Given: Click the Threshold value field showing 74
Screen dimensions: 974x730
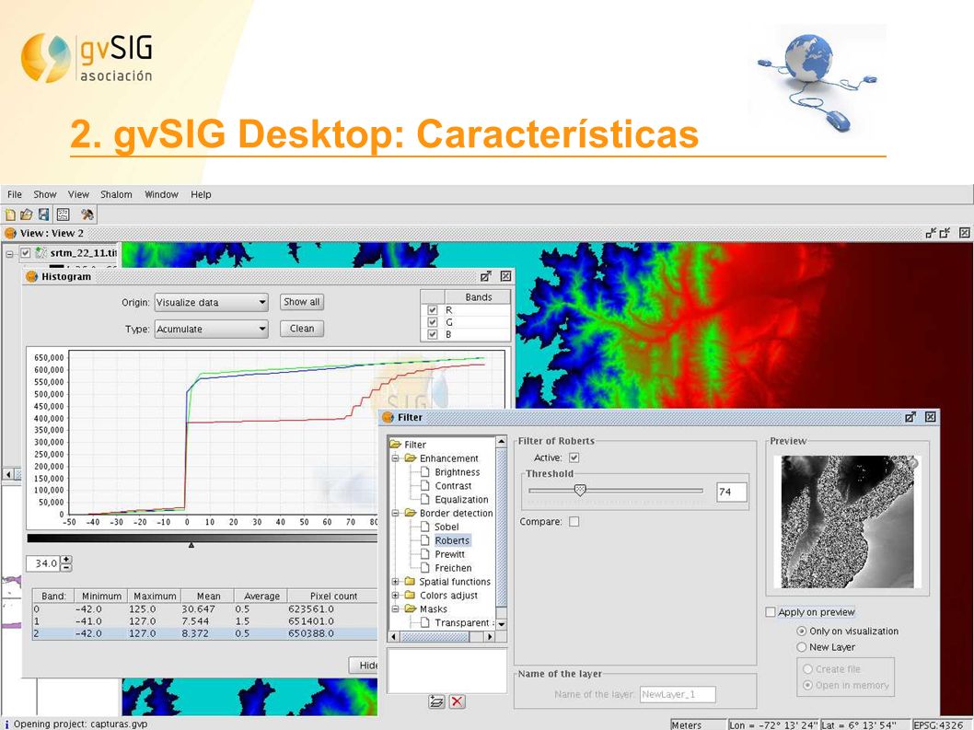Looking at the screenshot, I should 731,492.
